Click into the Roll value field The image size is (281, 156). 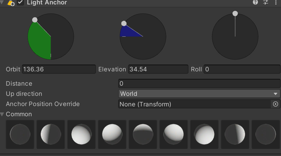[242, 69]
